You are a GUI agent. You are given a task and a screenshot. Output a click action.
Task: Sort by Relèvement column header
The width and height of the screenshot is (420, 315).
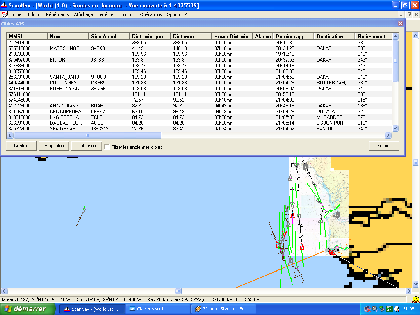373,36
